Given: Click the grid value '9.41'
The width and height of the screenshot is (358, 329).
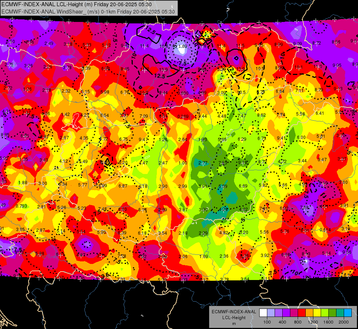Looking at the screenshot, I should pyautogui.click(x=281, y=138).
